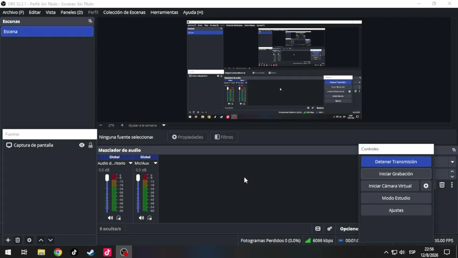Open the Windows notification center

click(447, 252)
